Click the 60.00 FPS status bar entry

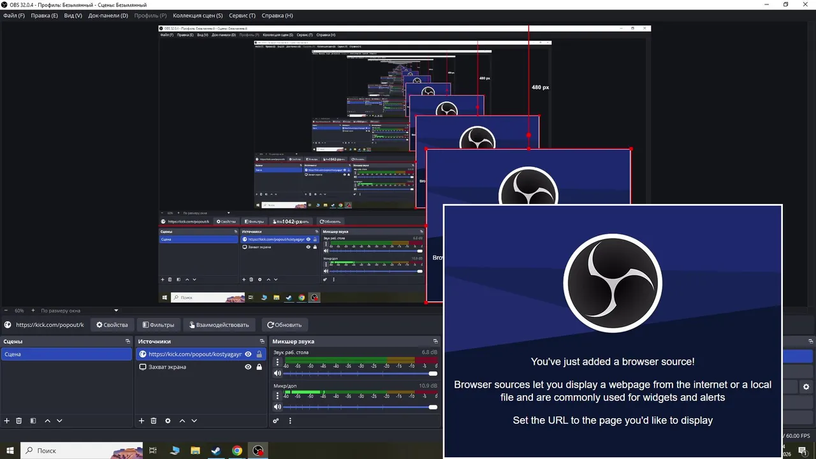pyautogui.click(x=798, y=436)
